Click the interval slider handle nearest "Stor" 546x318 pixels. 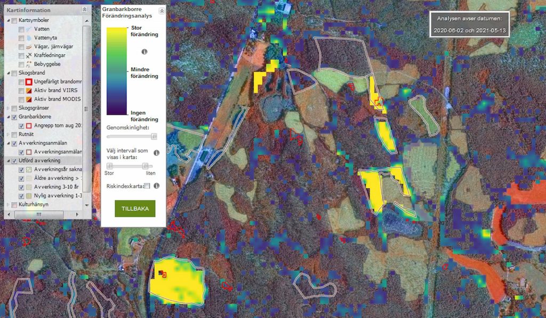tap(110, 166)
